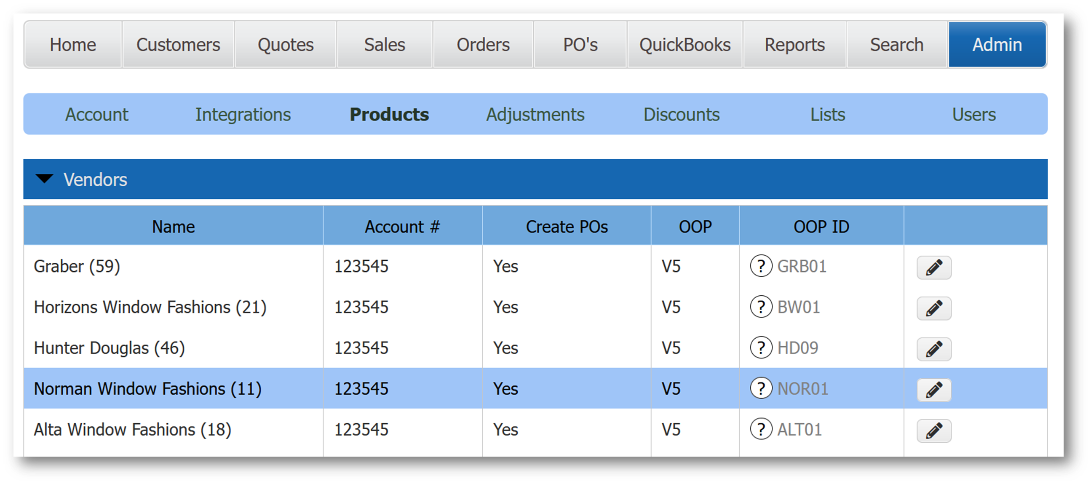Open the Integrations sub-tab

pos(243,114)
